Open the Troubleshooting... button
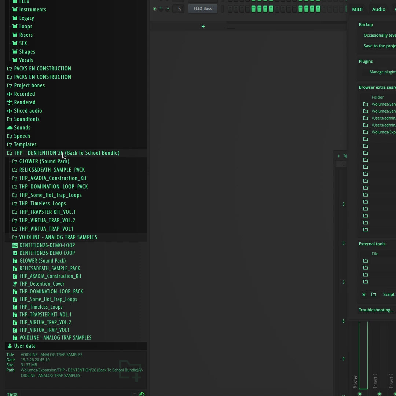396x396 pixels. (x=376, y=310)
